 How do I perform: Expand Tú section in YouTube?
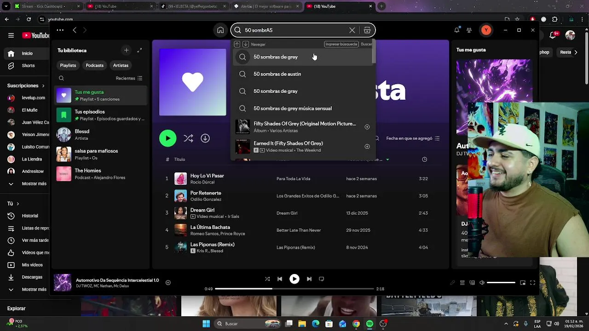(13, 204)
